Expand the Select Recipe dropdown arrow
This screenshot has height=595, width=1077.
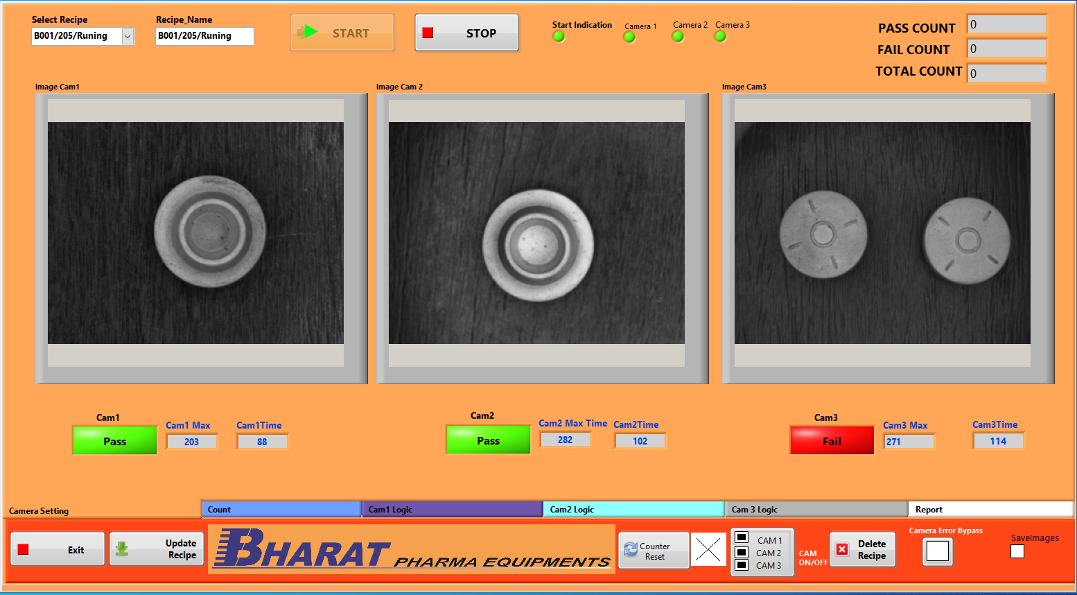pos(128,36)
